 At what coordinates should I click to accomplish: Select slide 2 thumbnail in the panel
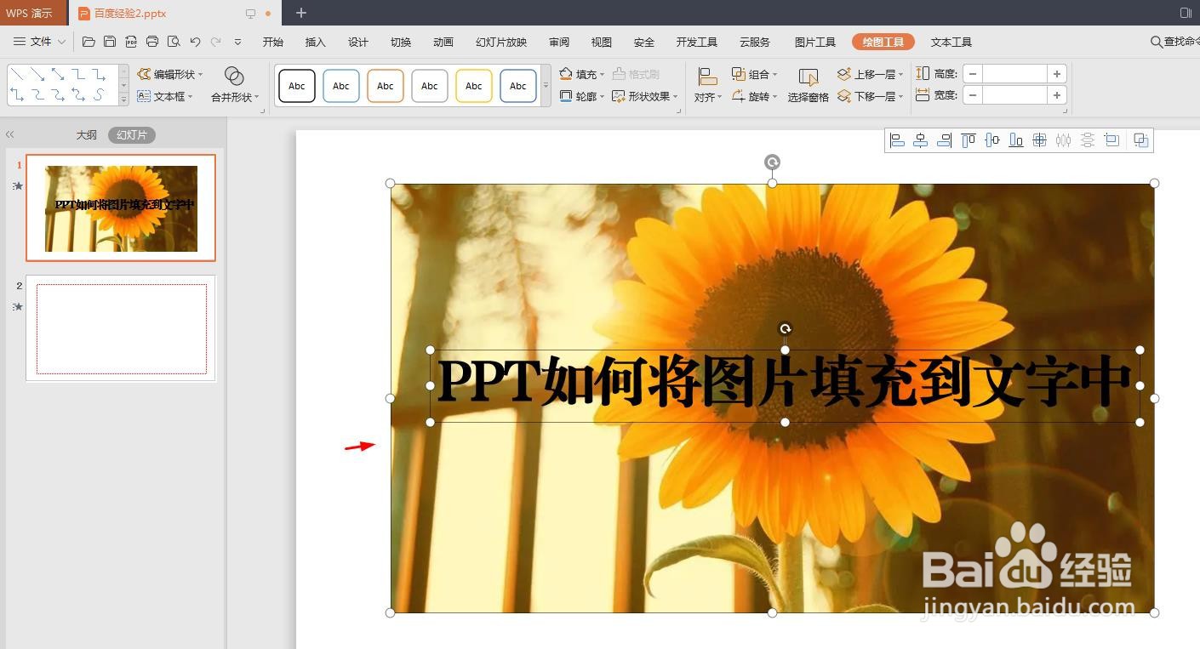point(121,328)
